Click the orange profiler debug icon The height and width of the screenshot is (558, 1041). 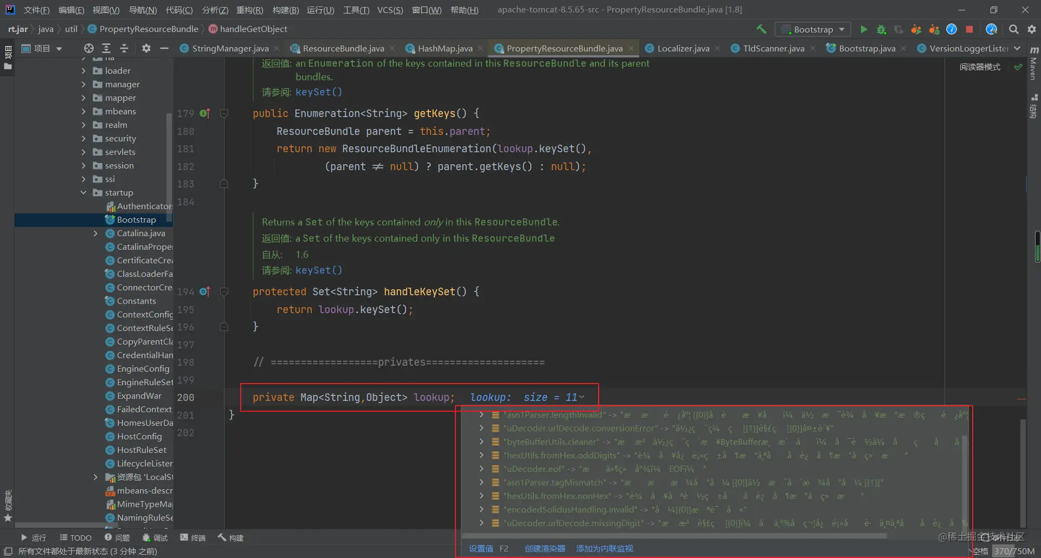[x=934, y=29]
